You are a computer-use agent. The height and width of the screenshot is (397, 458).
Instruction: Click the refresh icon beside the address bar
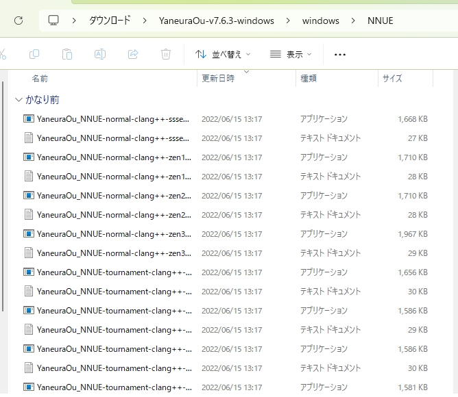[19, 21]
